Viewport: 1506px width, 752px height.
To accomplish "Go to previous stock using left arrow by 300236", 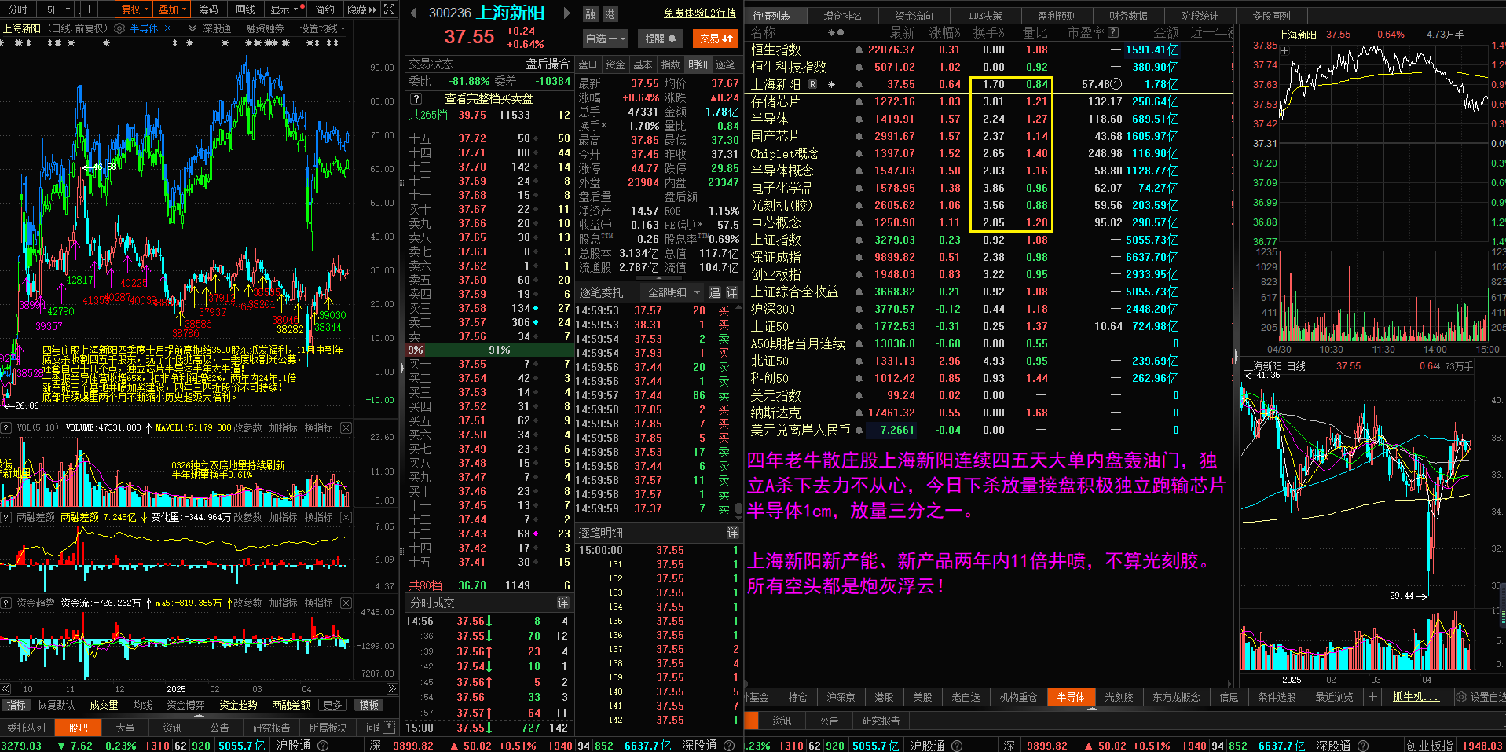I will [x=413, y=13].
